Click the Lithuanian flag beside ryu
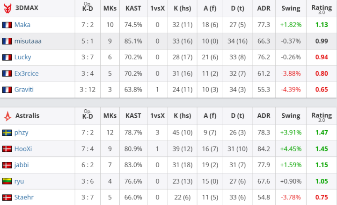Viewport: 337px width, 205px height. 7,181
